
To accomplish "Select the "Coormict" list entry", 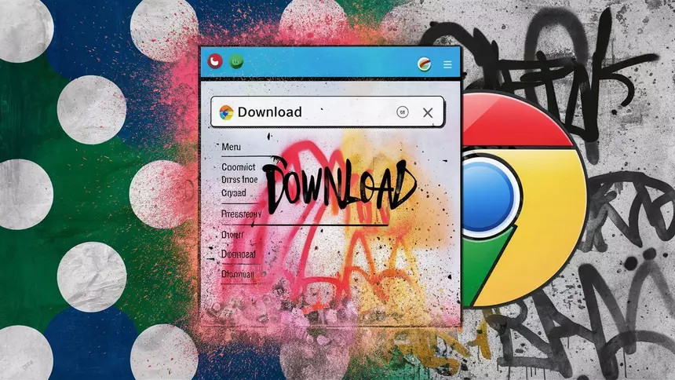I will [239, 166].
